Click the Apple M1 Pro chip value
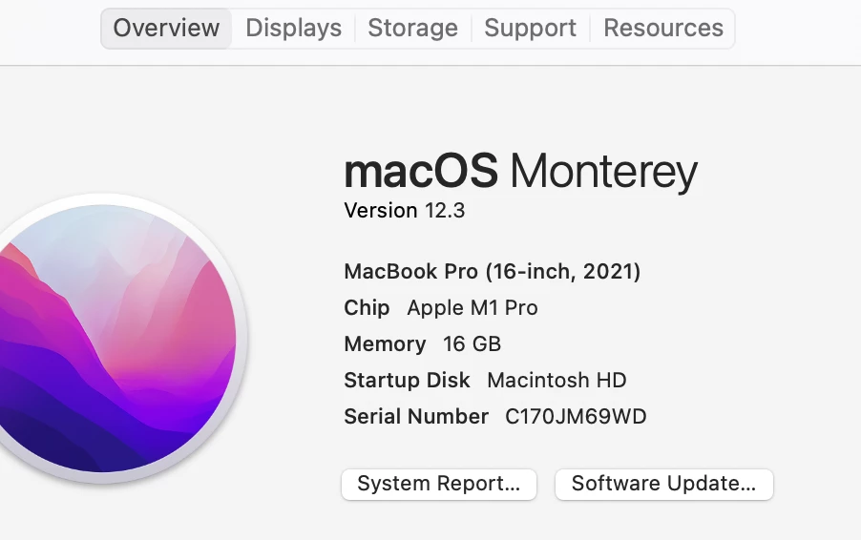861x540 pixels. [x=472, y=308]
